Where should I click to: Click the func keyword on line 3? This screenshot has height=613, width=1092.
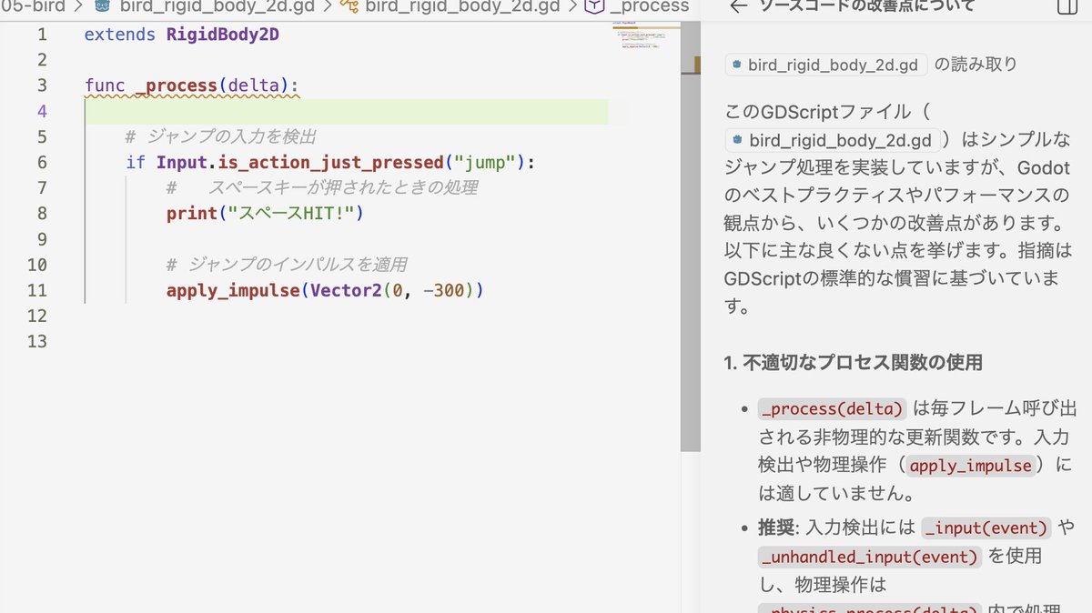tap(105, 86)
